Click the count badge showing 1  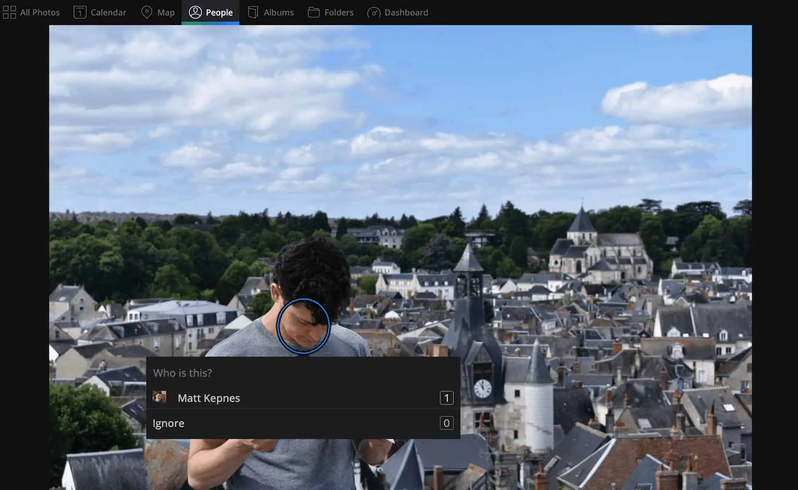[447, 398]
